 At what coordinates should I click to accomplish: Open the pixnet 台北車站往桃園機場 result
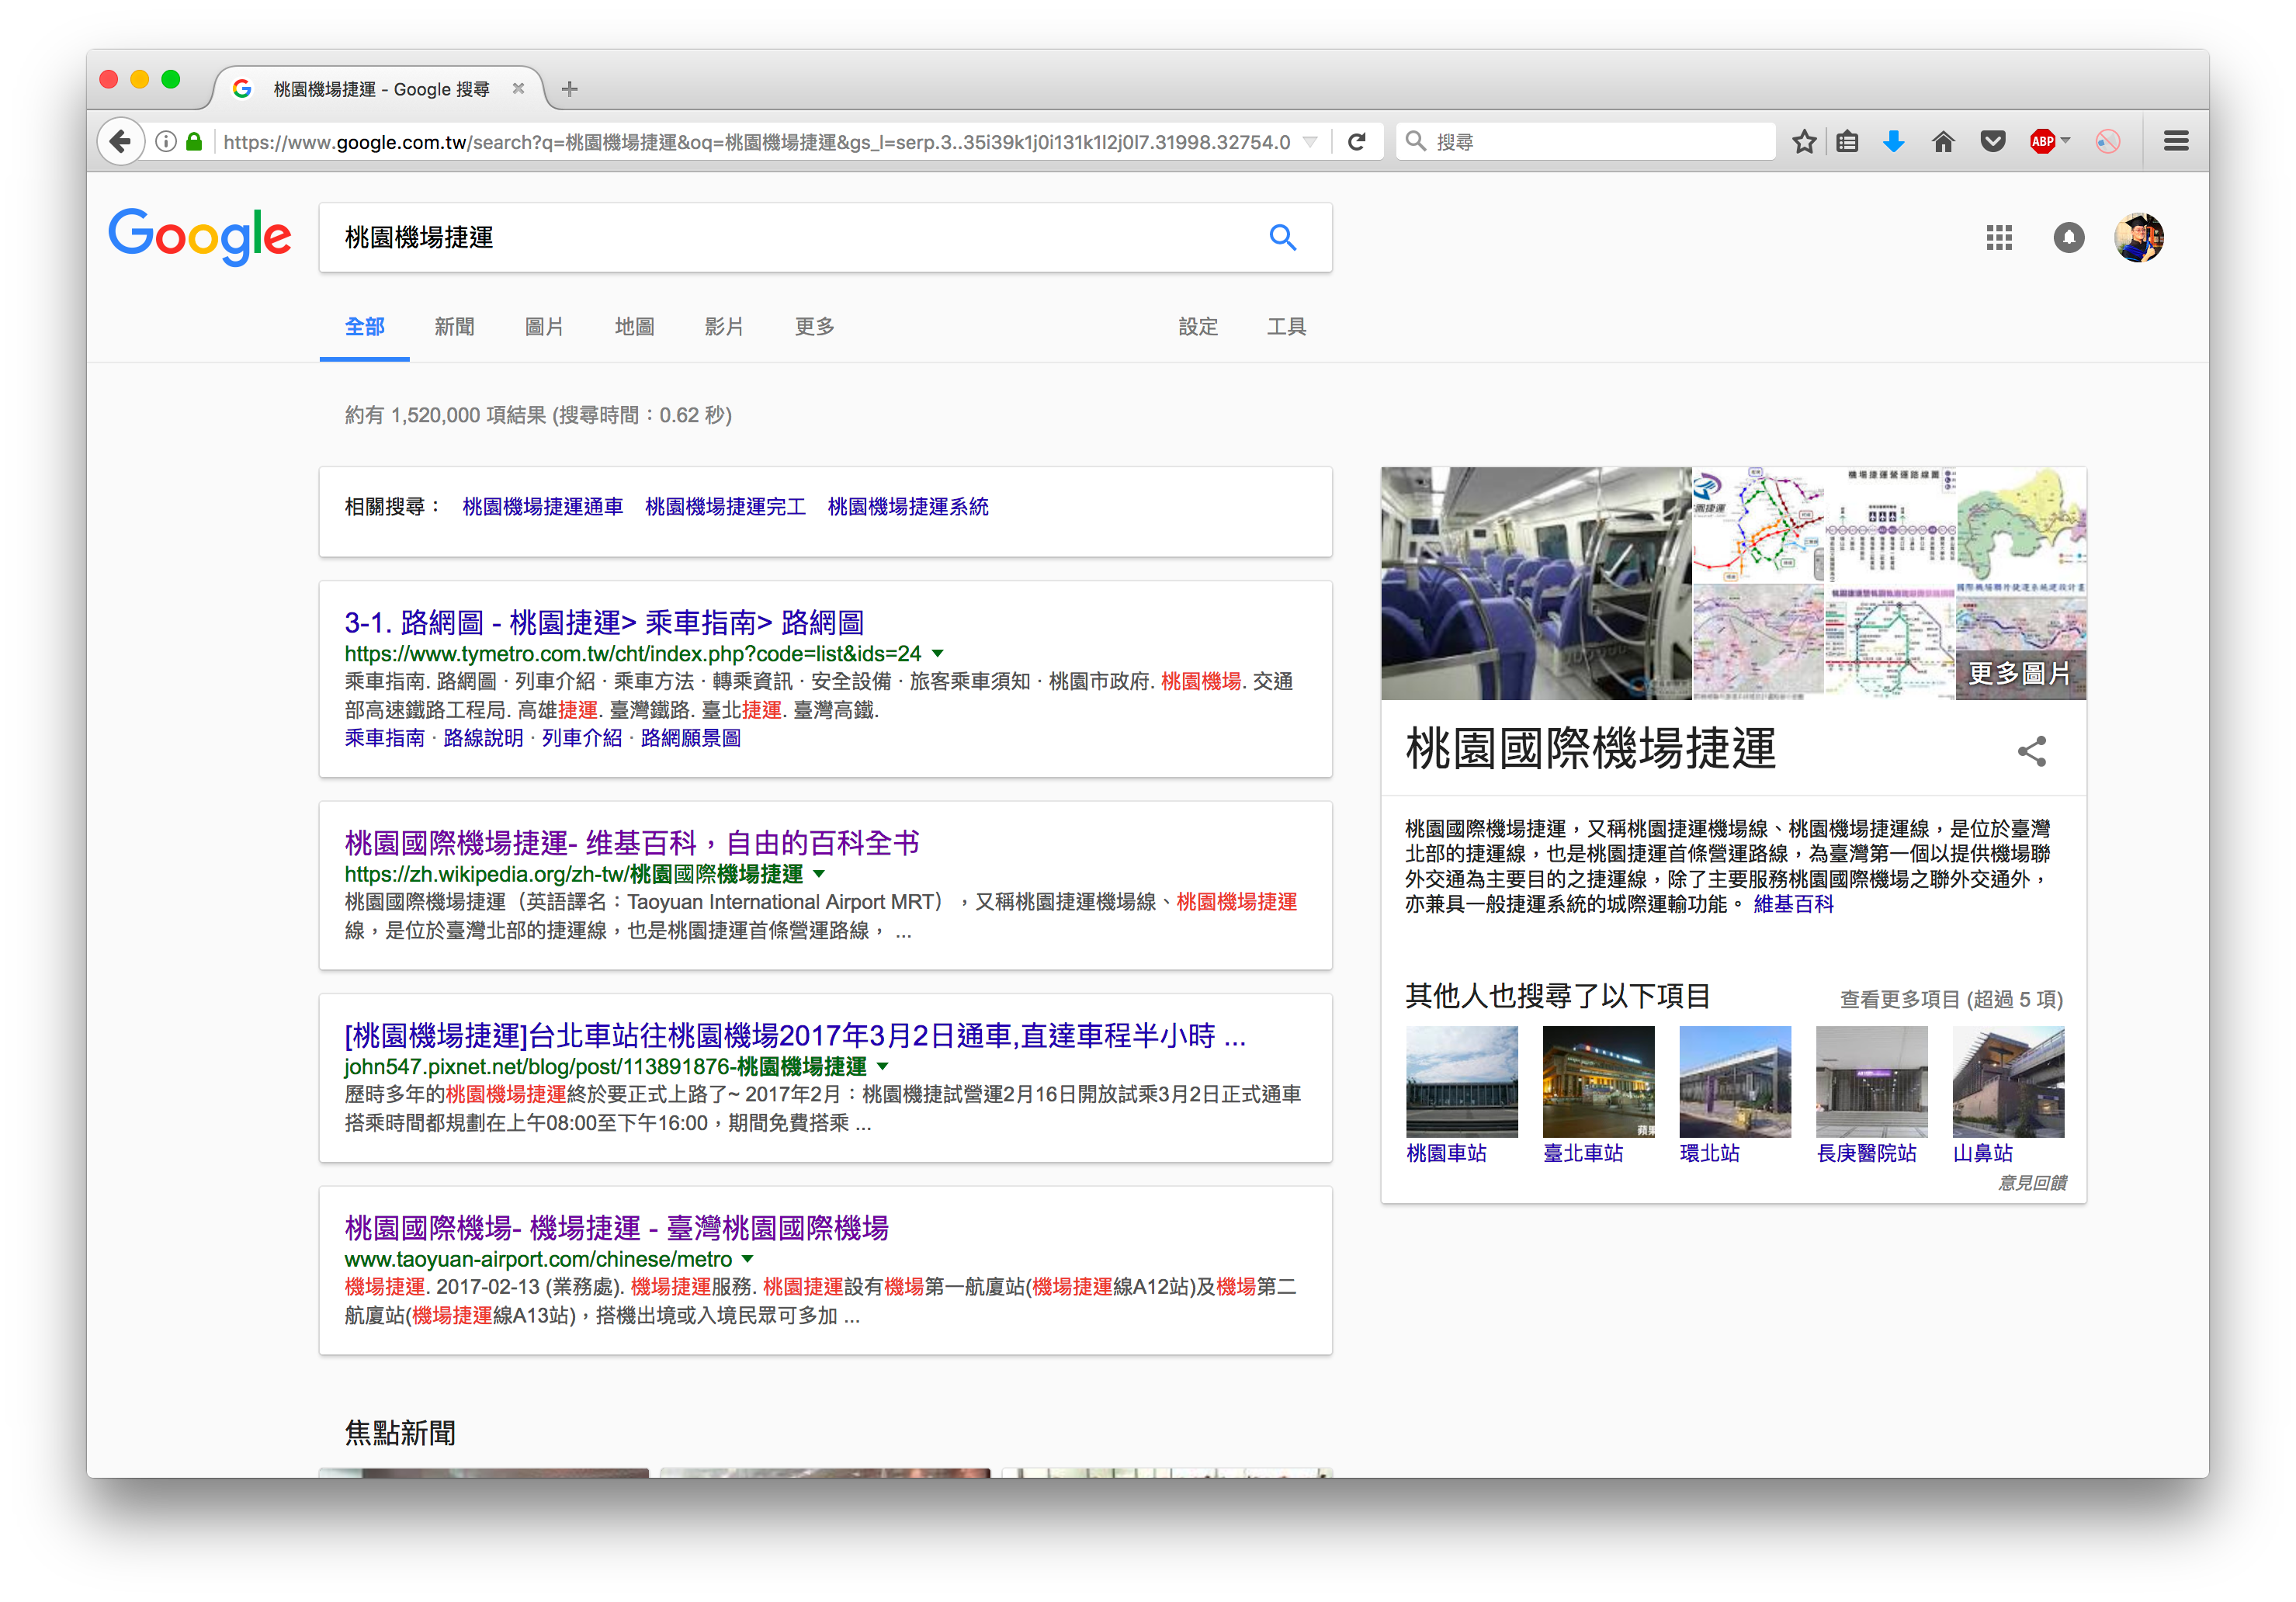click(795, 1035)
